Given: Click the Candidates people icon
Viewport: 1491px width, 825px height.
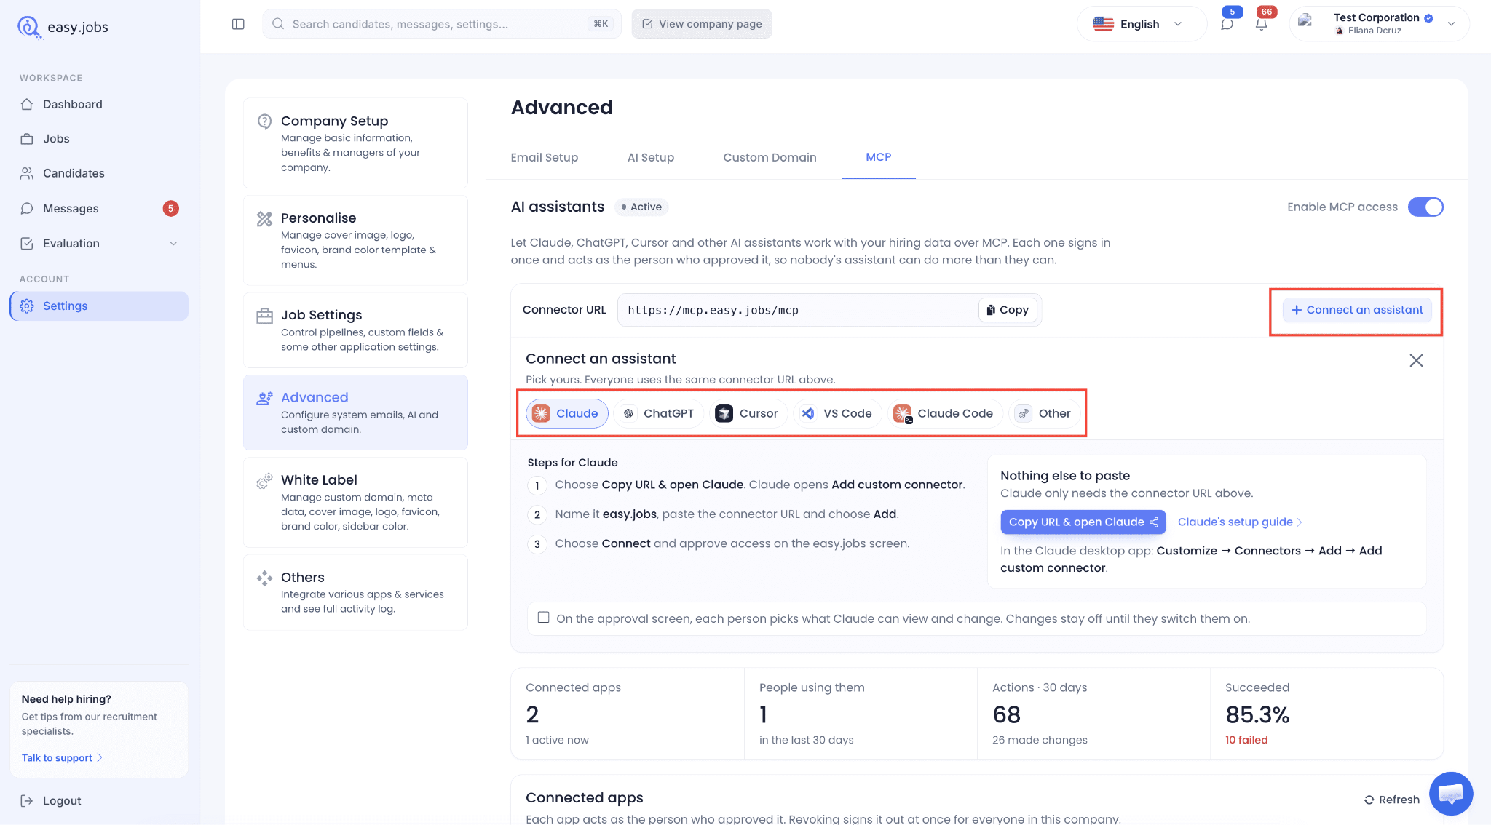Looking at the screenshot, I should click(x=27, y=173).
